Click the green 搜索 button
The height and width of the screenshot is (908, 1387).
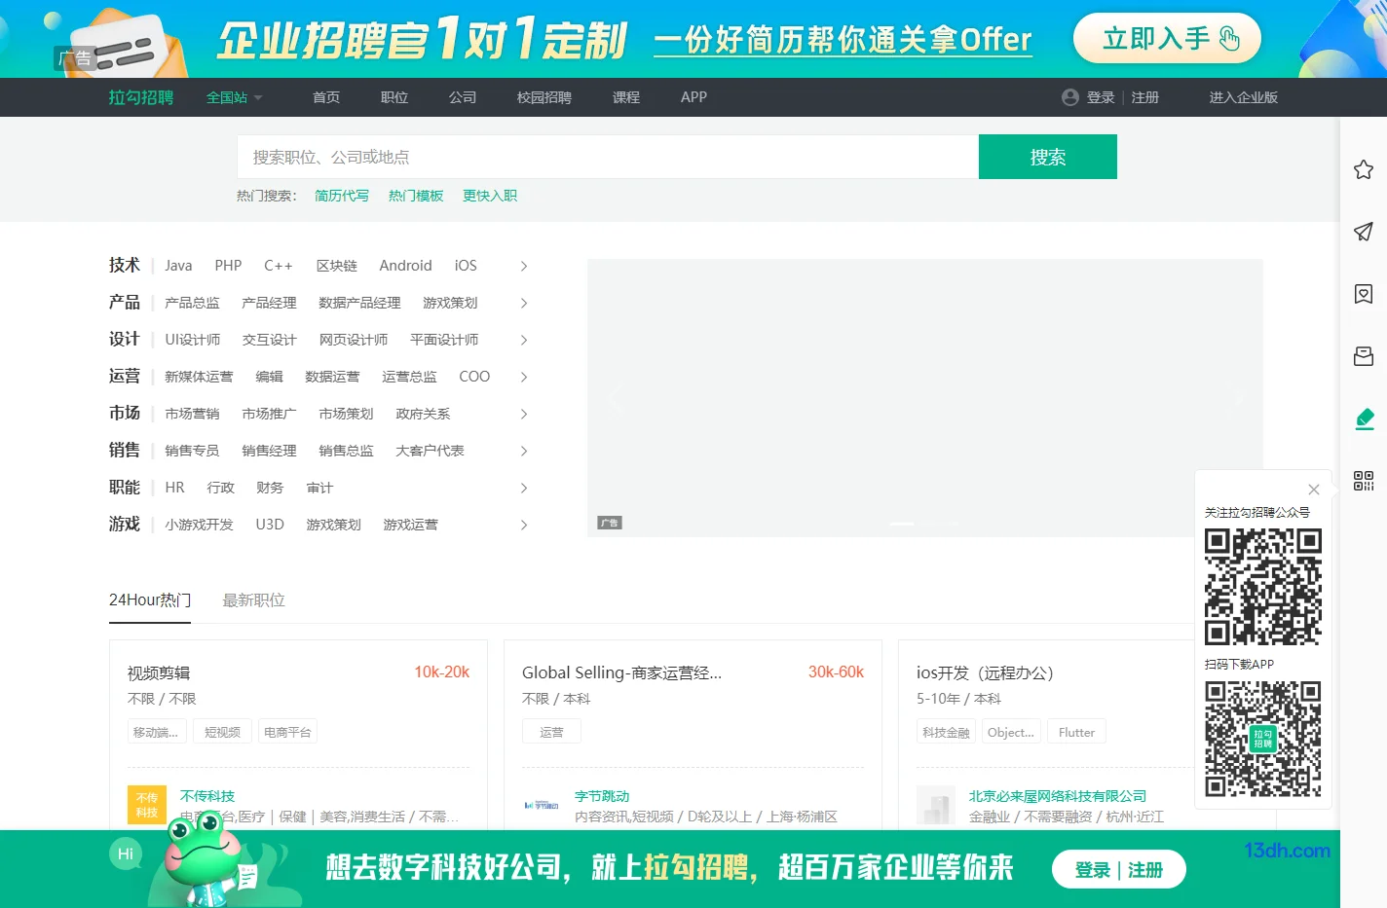1048,157
